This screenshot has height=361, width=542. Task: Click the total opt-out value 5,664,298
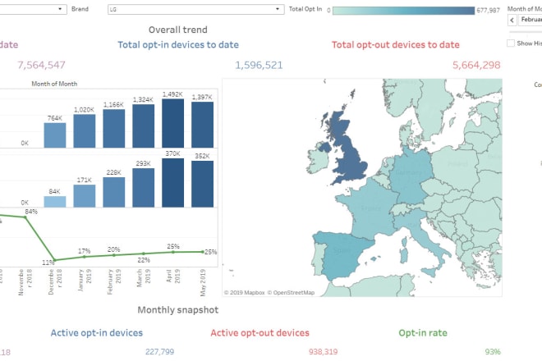click(476, 66)
